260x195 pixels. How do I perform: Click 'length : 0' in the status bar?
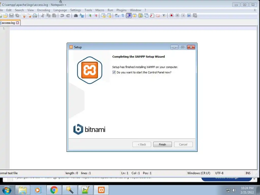(72, 173)
